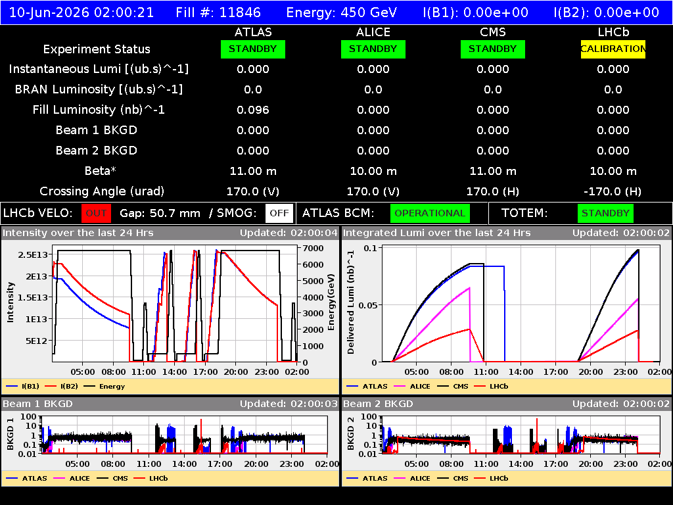The width and height of the screenshot is (673, 505).
Task: Click the CMS STANDBY status badge
Action: (x=493, y=49)
